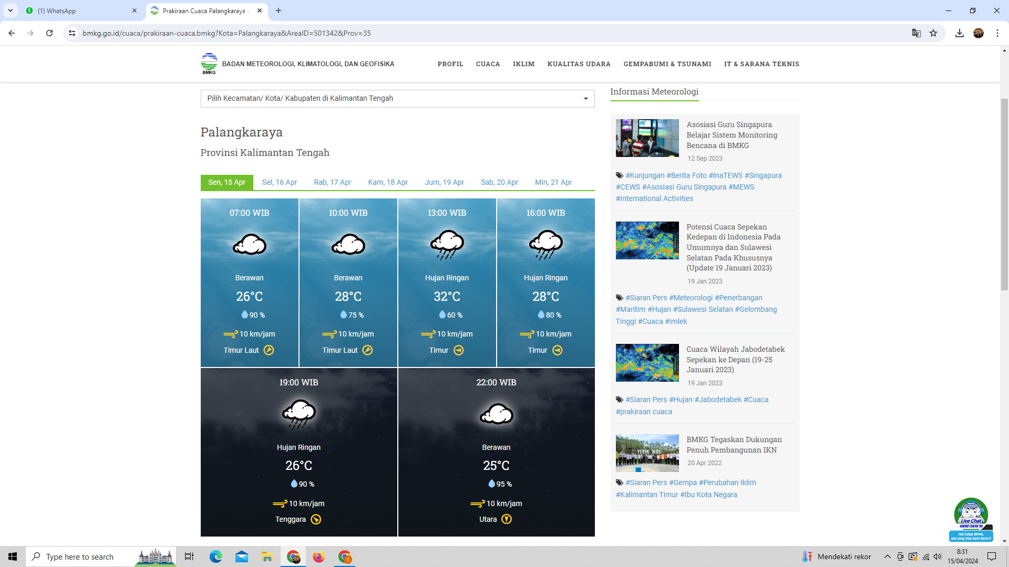Open the CUACA menu
This screenshot has height=567, width=1009.
coord(488,64)
